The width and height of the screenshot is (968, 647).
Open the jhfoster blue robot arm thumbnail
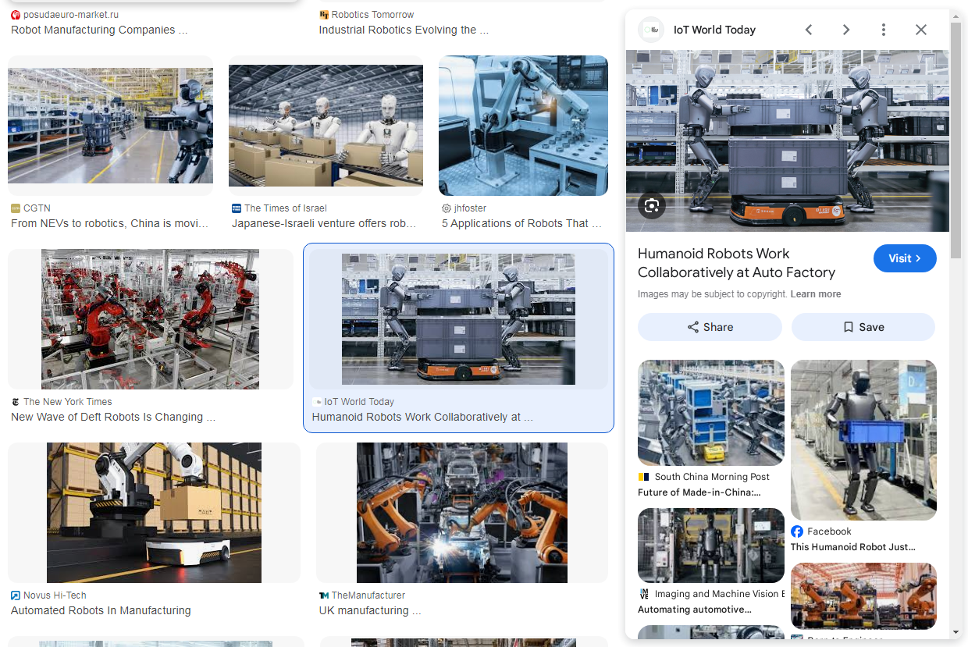point(523,126)
